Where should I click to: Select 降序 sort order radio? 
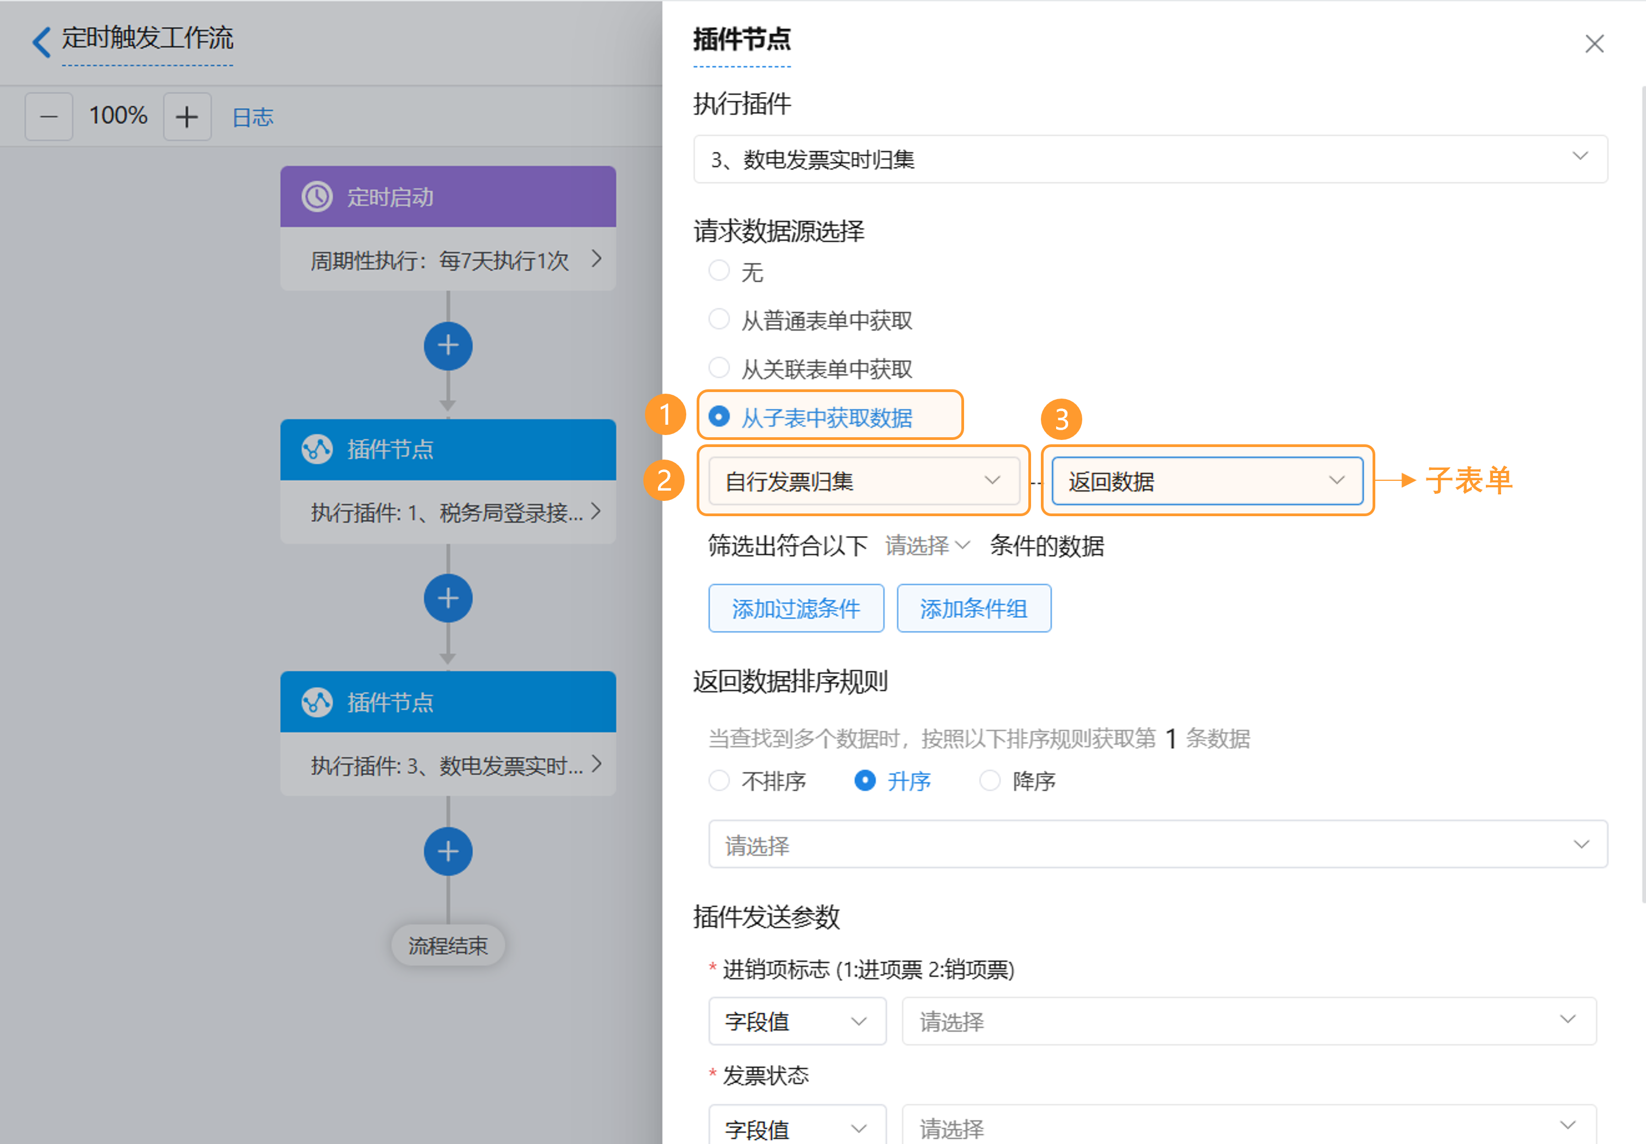click(x=989, y=780)
